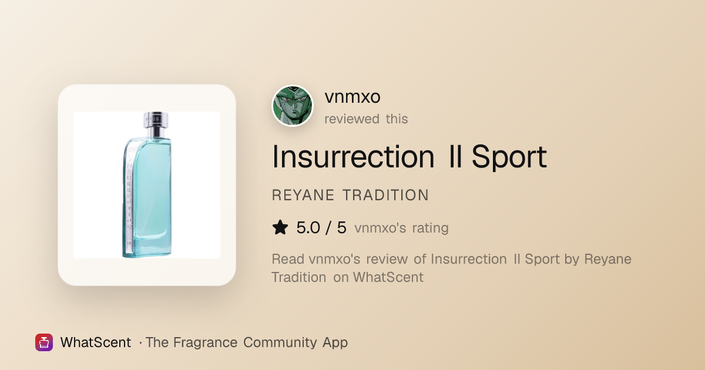Screen dimensions: 705x370
Task: Click the "vnmxo's rating" label
Action: click(402, 228)
